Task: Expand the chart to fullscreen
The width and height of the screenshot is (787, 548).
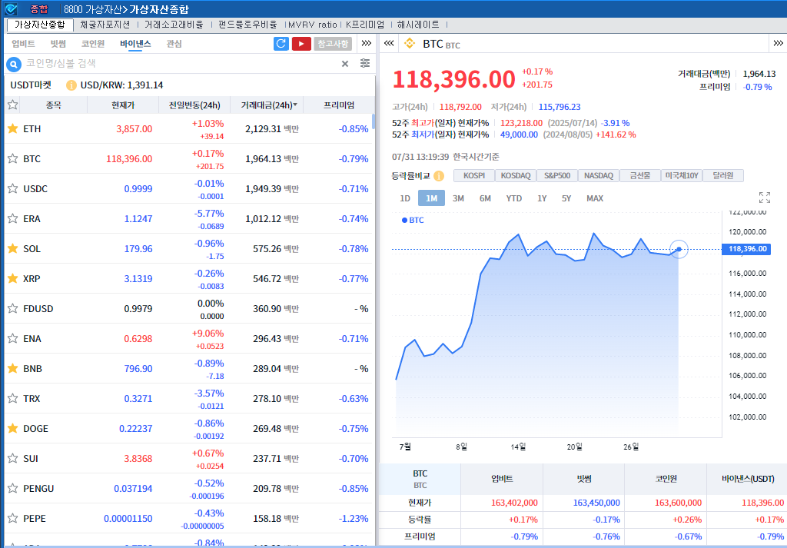Action: (764, 198)
